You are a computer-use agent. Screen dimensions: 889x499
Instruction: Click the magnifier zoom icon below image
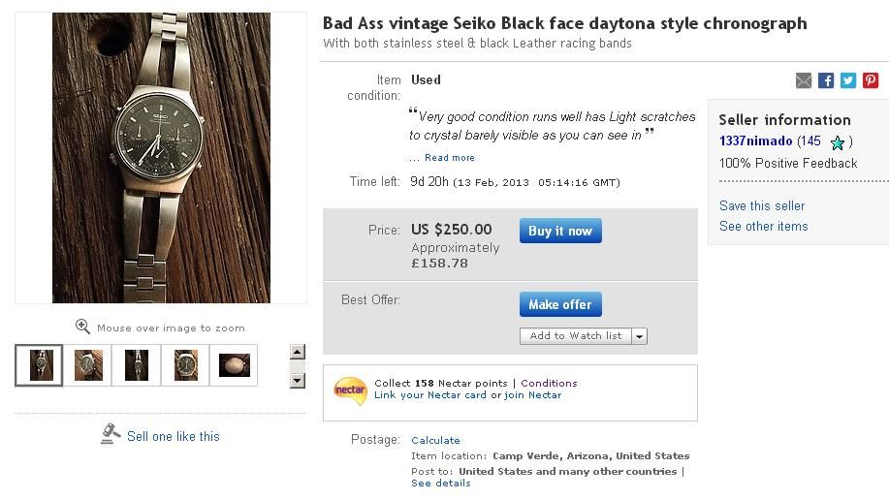coord(82,327)
